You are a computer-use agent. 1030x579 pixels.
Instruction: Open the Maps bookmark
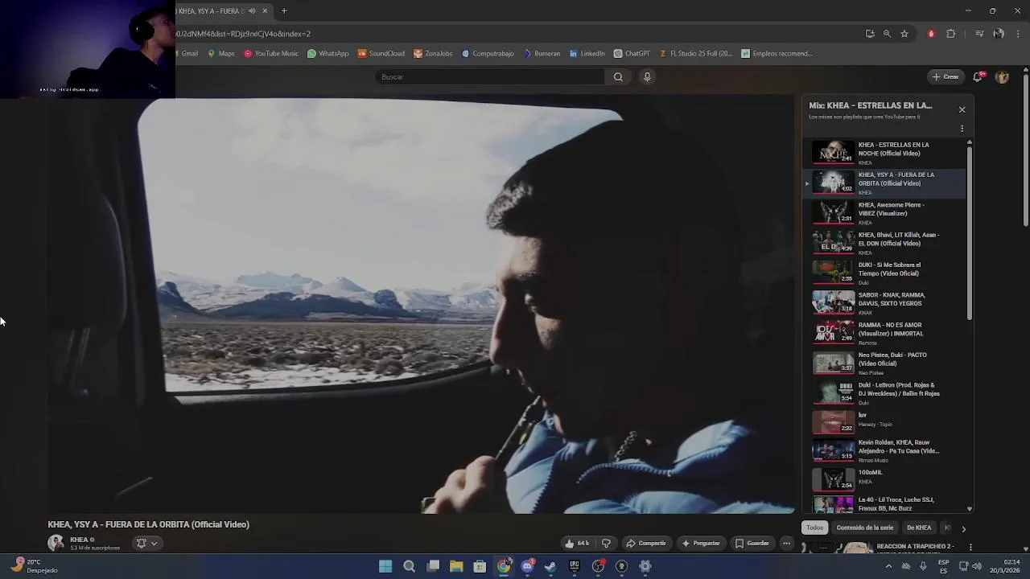(x=221, y=54)
